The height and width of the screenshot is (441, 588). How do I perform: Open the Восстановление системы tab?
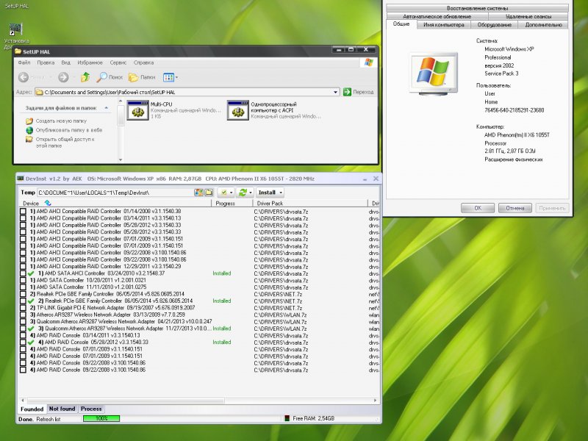[477, 8]
